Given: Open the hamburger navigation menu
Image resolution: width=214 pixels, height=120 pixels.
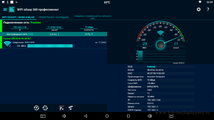Looking at the screenshot, I should [5, 9].
